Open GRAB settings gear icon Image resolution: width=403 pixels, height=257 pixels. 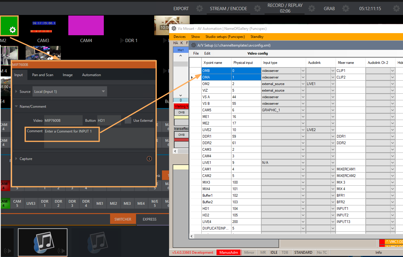345,8
